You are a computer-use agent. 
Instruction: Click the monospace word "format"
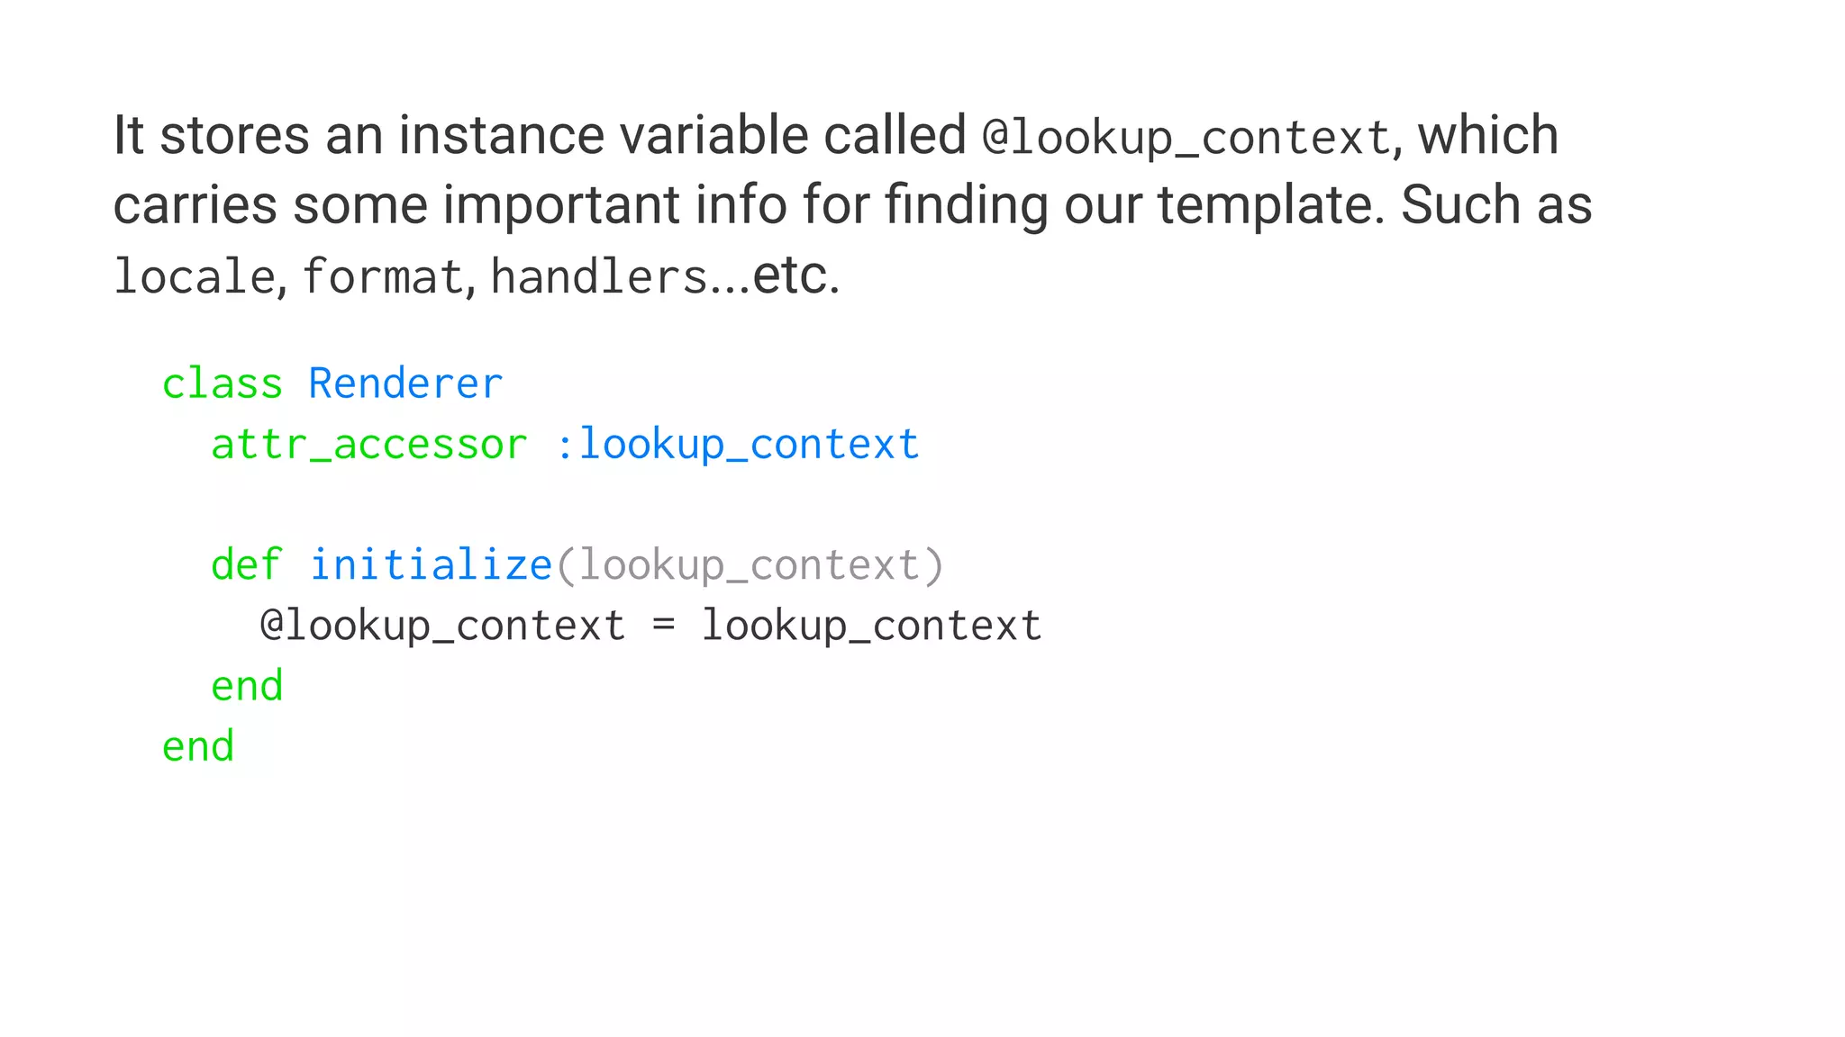pos(382,276)
